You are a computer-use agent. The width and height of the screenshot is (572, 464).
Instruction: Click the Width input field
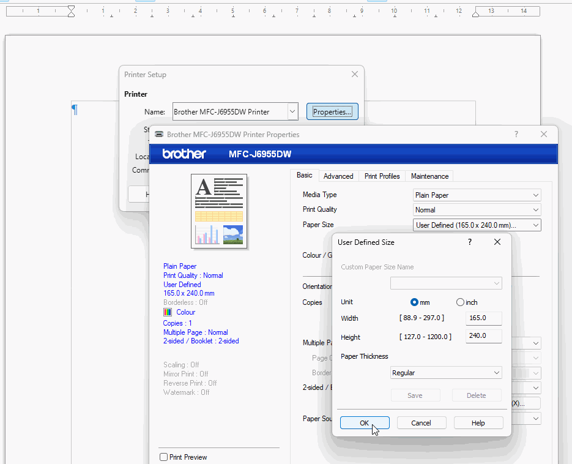tap(483, 318)
